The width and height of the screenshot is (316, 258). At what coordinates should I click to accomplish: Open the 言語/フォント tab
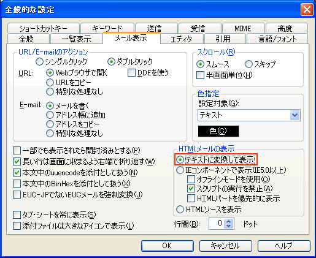coord(277,39)
